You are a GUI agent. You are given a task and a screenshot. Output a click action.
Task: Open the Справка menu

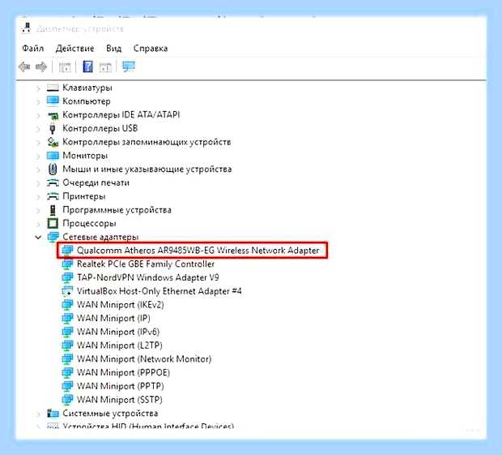151,49
